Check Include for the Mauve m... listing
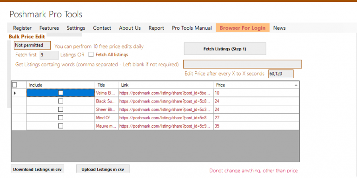The height and width of the screenshot is (178, 357). 60,126
